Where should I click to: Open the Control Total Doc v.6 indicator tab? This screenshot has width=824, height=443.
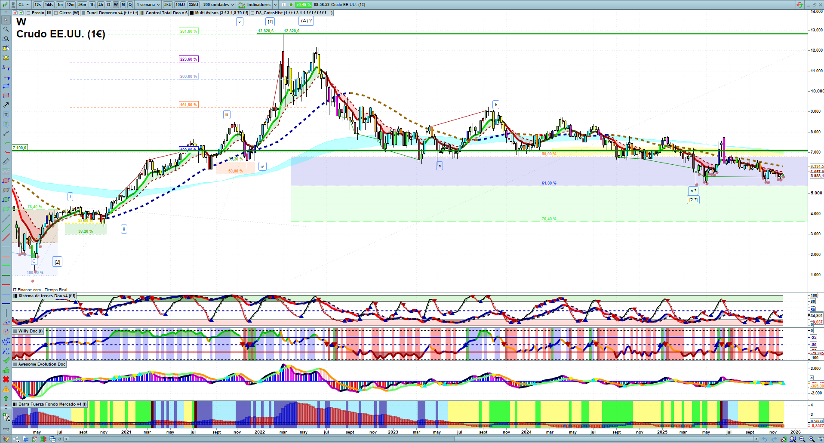164,13
